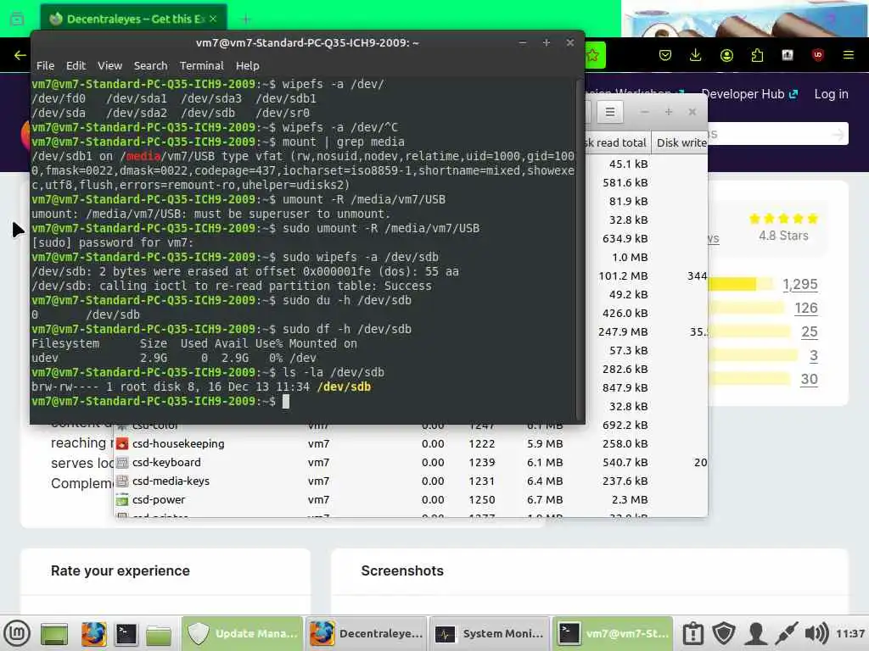Click the Log in link
This screenshot has height=651, width=869.
[x=832, y=94]
